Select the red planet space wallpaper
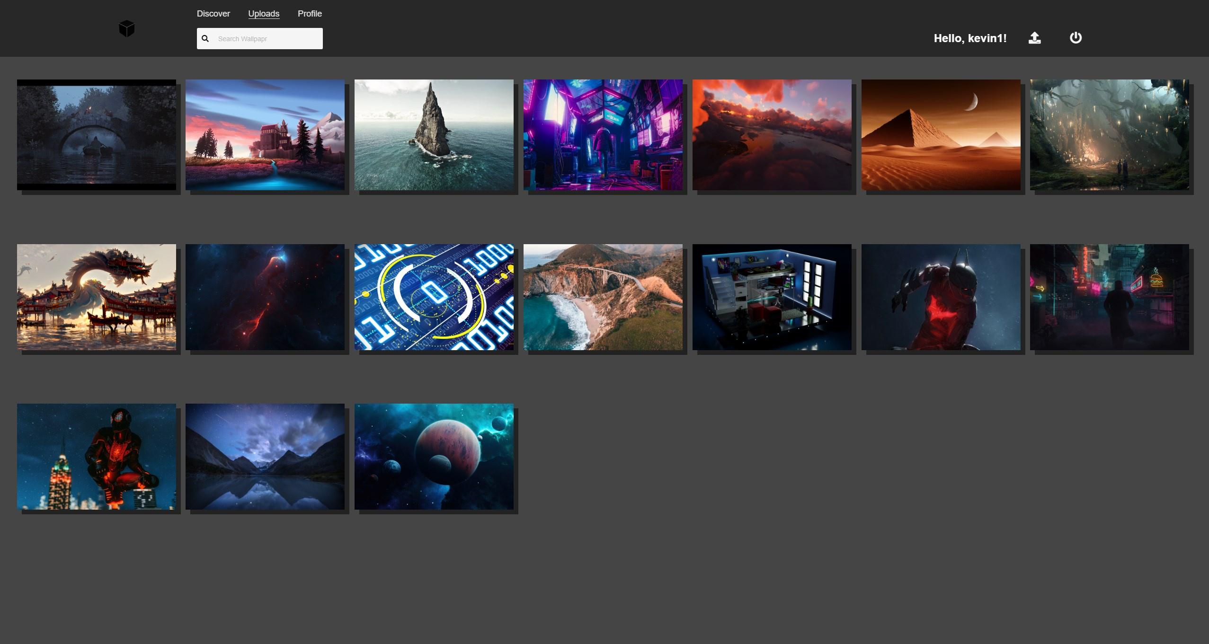 pyautogui.click(x=434, y=457)
